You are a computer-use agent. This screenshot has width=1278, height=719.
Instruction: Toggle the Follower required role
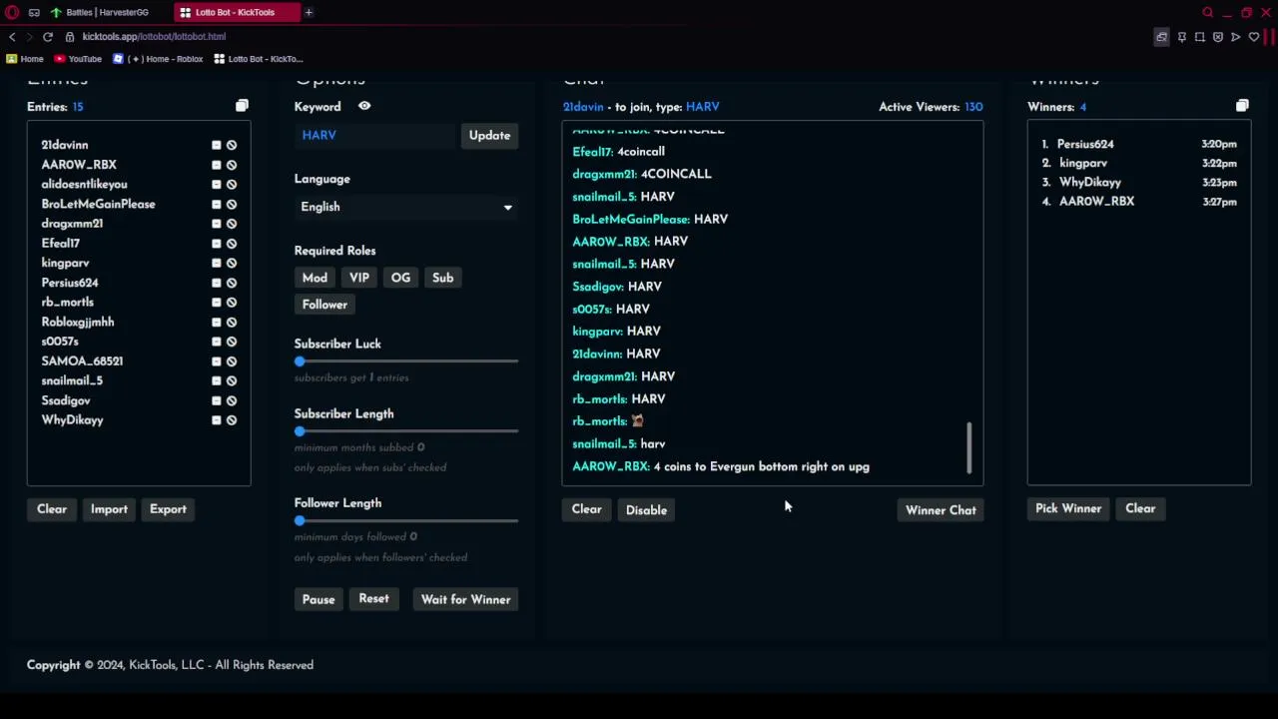click(324, 305)
